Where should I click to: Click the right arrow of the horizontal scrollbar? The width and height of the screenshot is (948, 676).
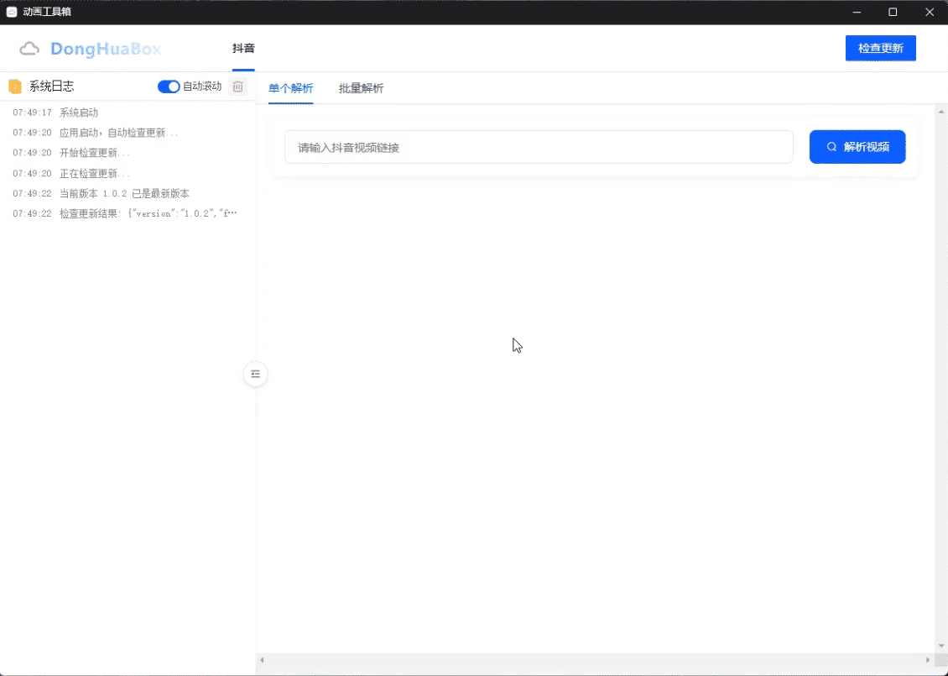point(927,662)
